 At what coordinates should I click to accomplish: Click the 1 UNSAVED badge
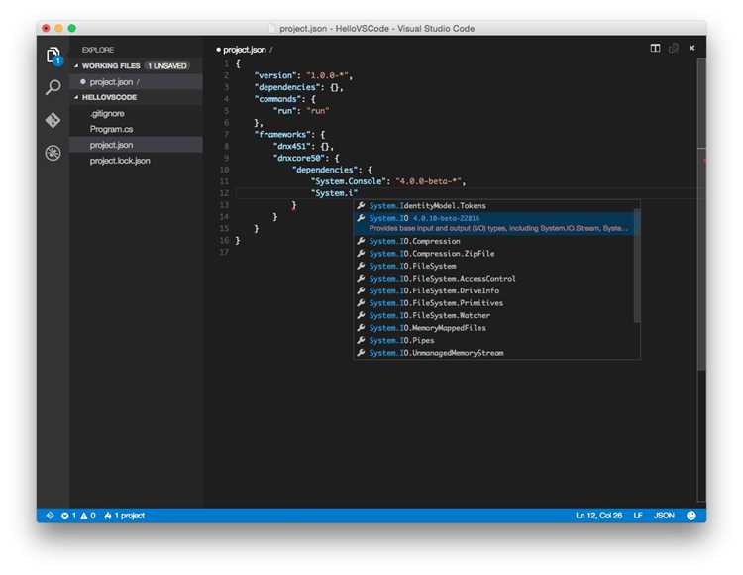(x=166, y=65)
